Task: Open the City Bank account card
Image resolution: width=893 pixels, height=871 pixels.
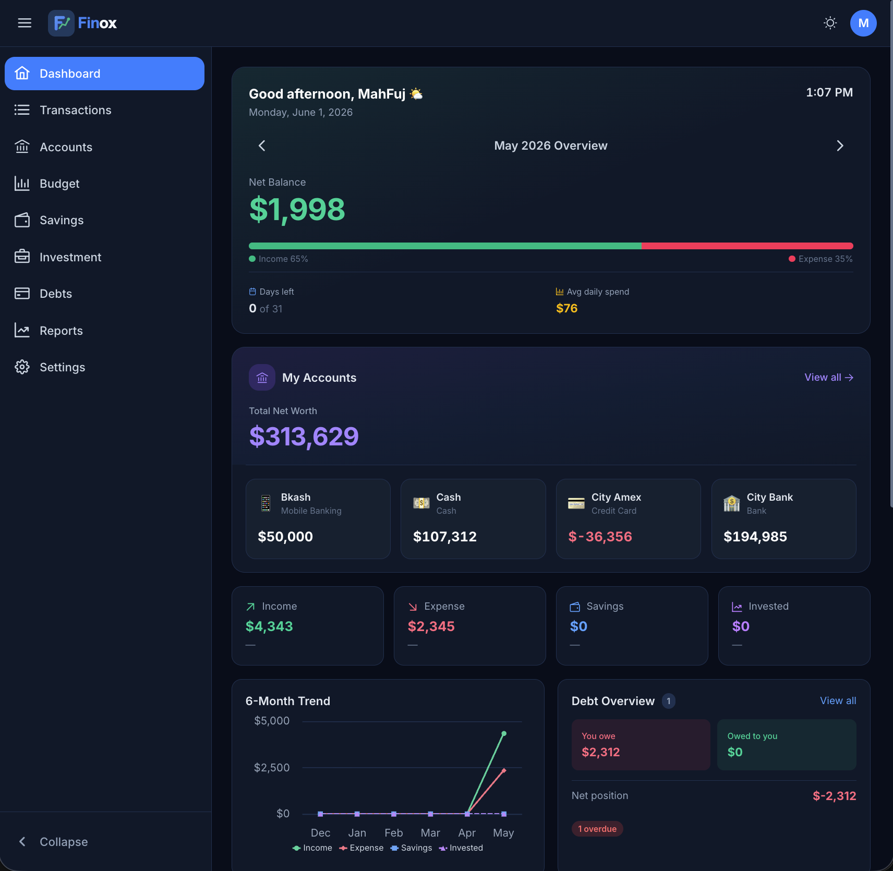Action: pyautogui.click(x=783, y=519)
